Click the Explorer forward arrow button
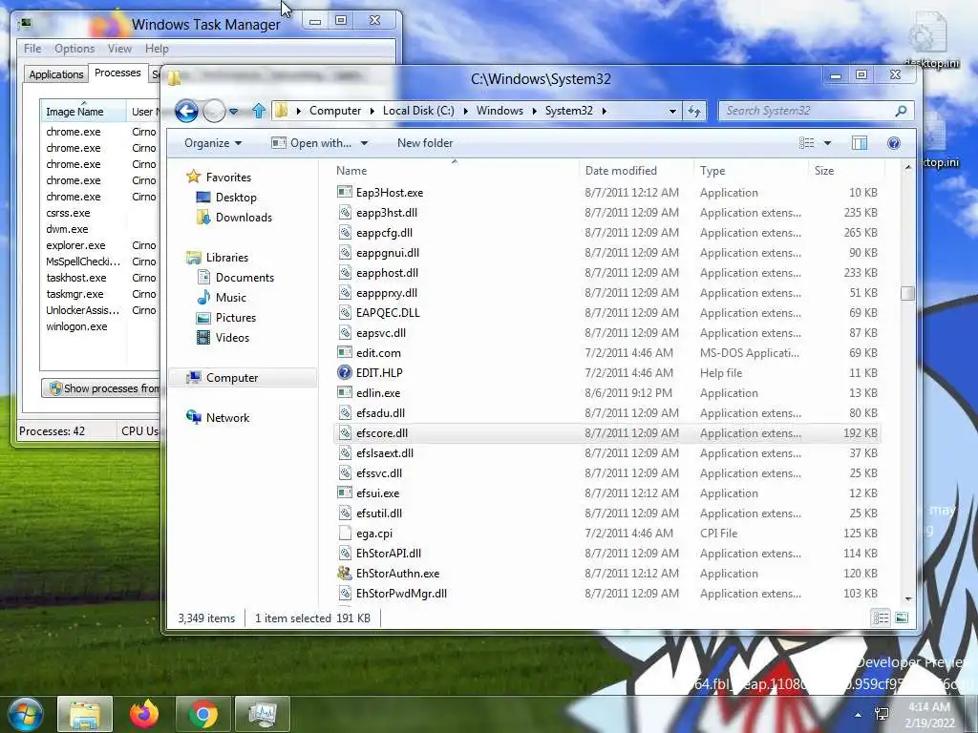The width and height of the screenshot is (978, 733). pos(214,111)
